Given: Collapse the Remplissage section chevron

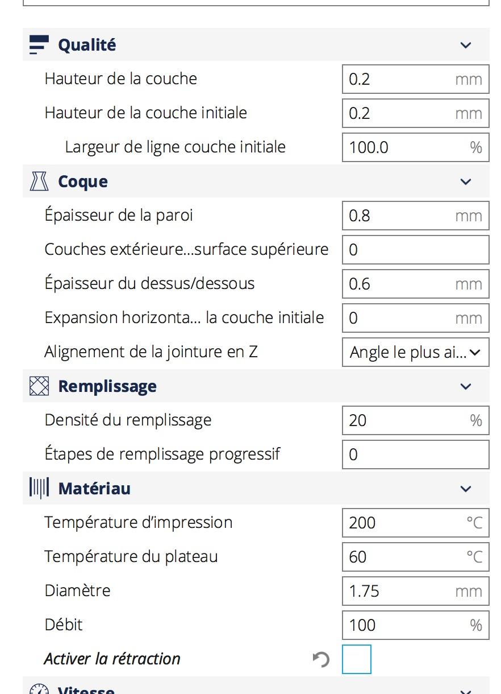Looking at the screenshot, I should click(x=466, y=386).
